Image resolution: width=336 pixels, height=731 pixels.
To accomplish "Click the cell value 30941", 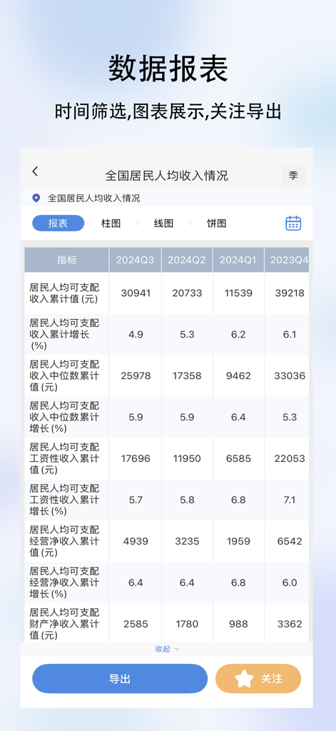I will point(136,293).
